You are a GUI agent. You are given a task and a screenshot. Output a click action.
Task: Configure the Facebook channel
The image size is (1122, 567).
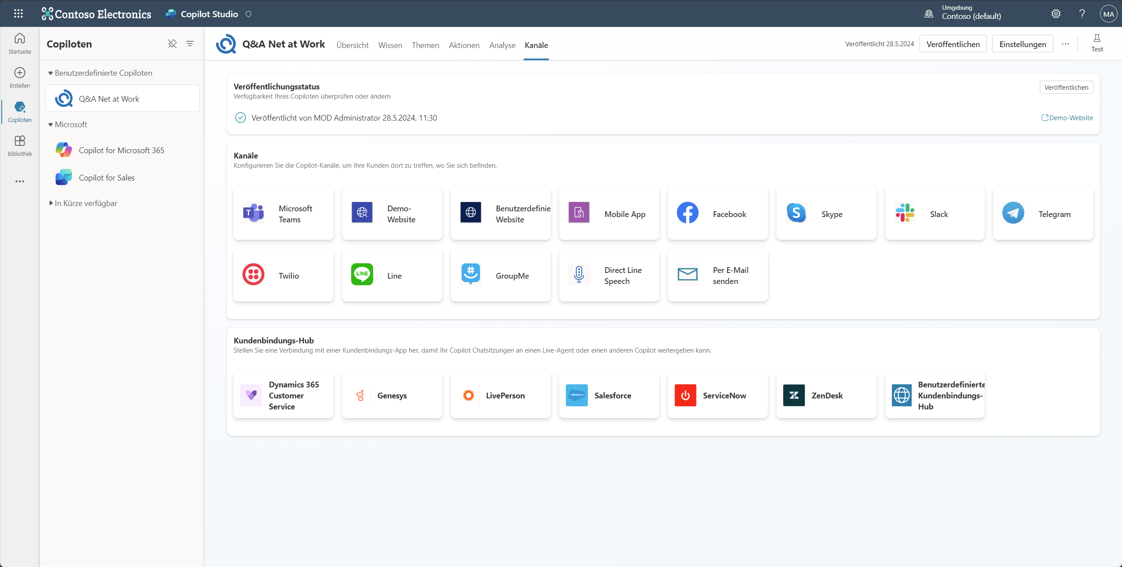(718, 214)
